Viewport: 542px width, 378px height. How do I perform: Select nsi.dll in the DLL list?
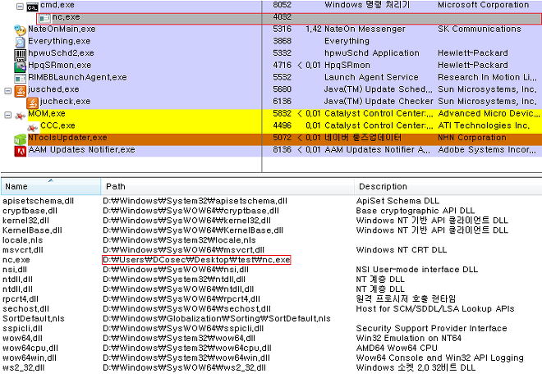15,270
